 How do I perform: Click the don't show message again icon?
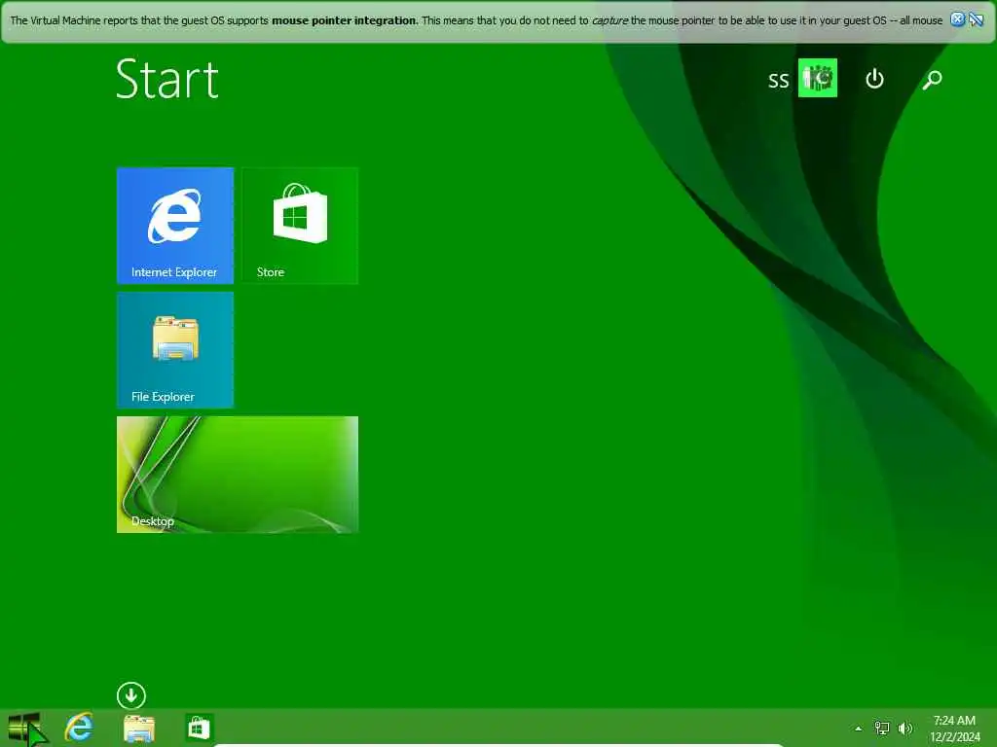976,19
